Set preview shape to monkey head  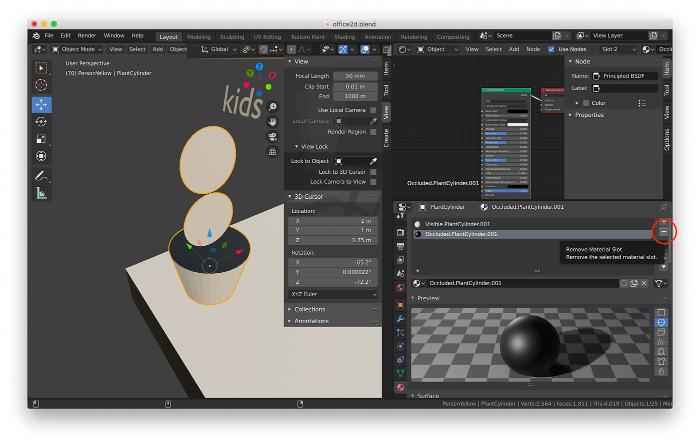point(661,352)
